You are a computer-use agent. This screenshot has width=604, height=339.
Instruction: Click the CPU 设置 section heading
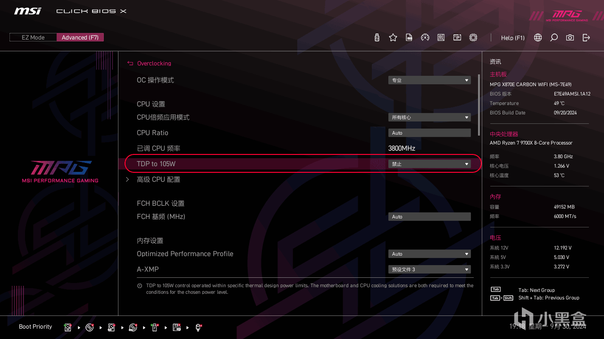point(151,104)
